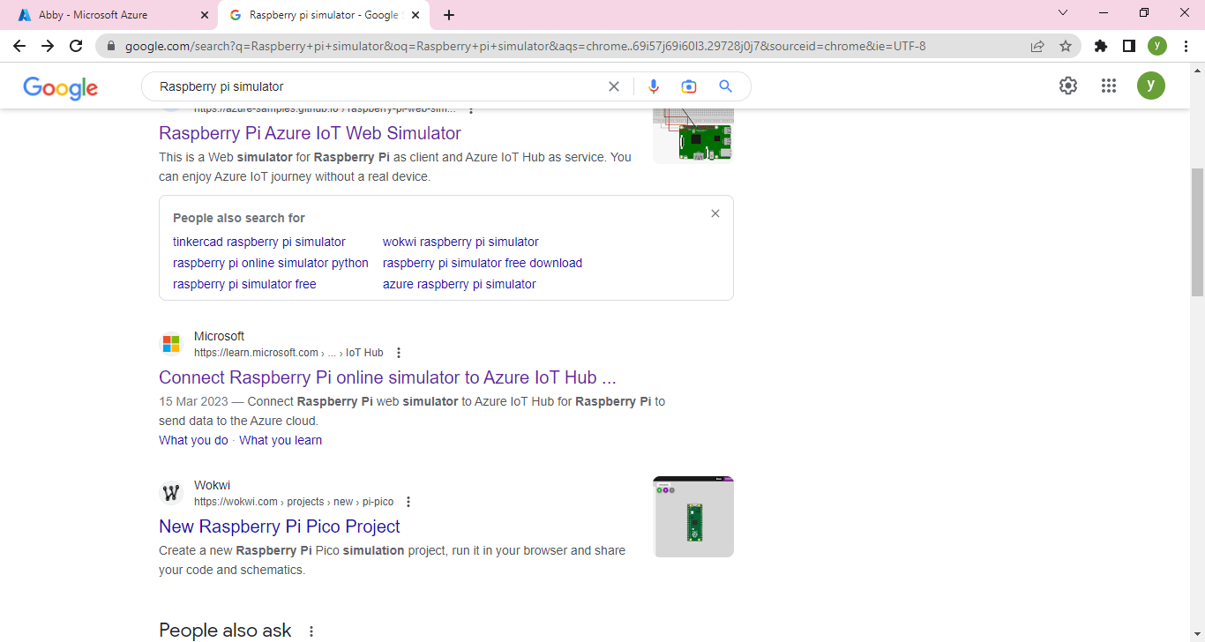The height and width of the screenshot is (642, 1205).
Task: Open New Raspberry Pi Pico Project result
Action: click(x=280, y=526)
